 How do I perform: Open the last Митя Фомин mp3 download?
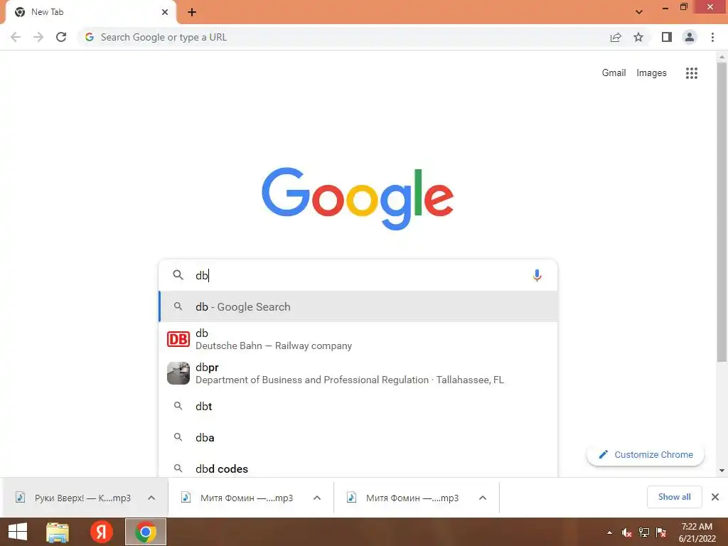[x=405, y=498]
